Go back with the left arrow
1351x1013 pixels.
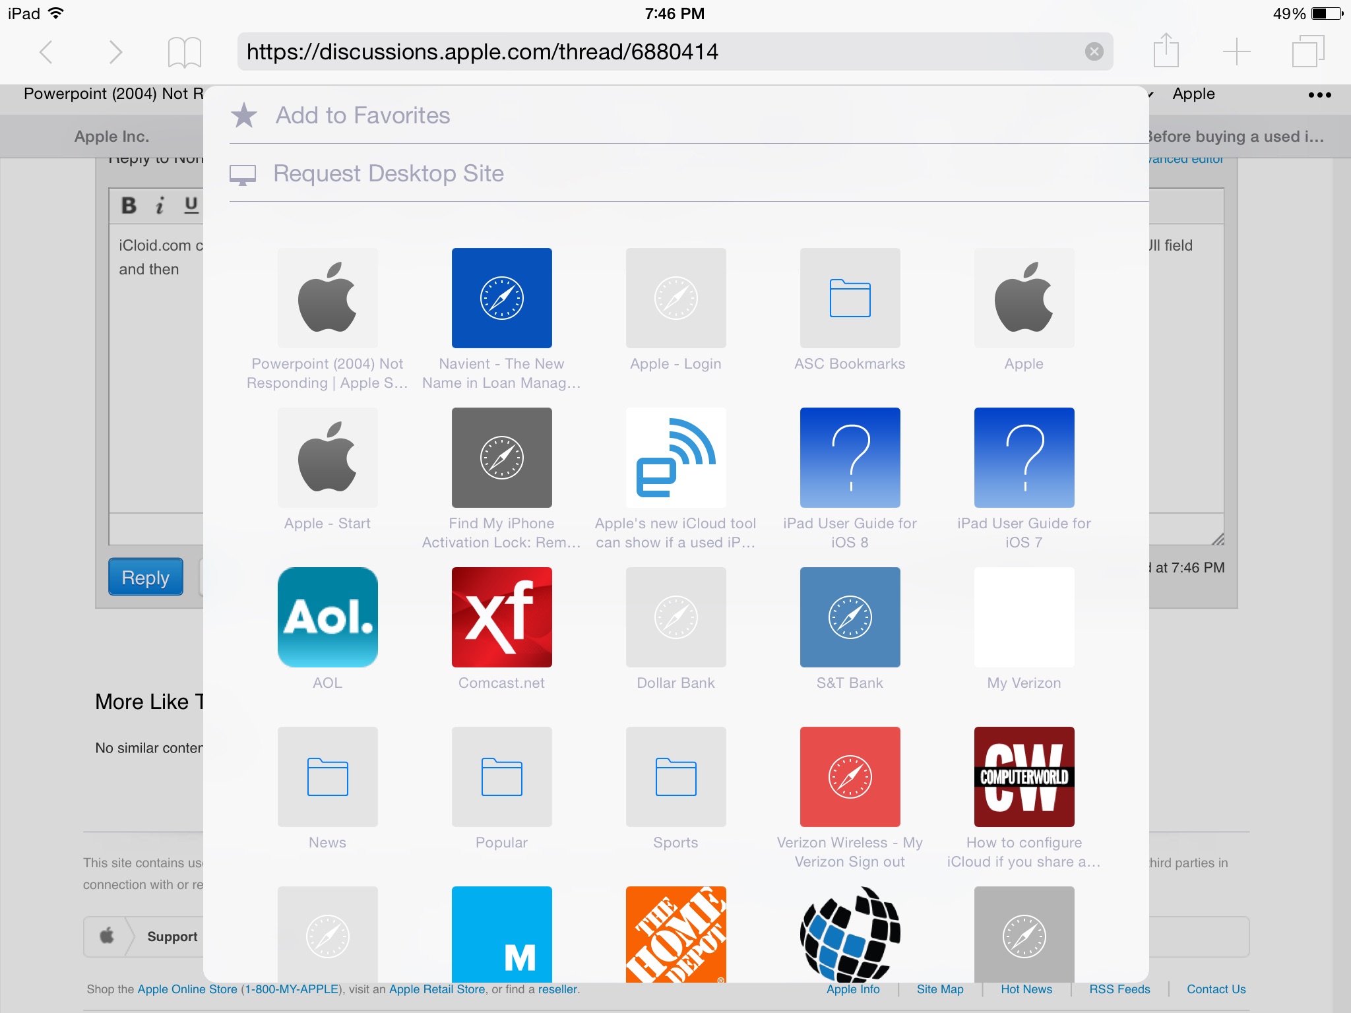pos(46,52)
